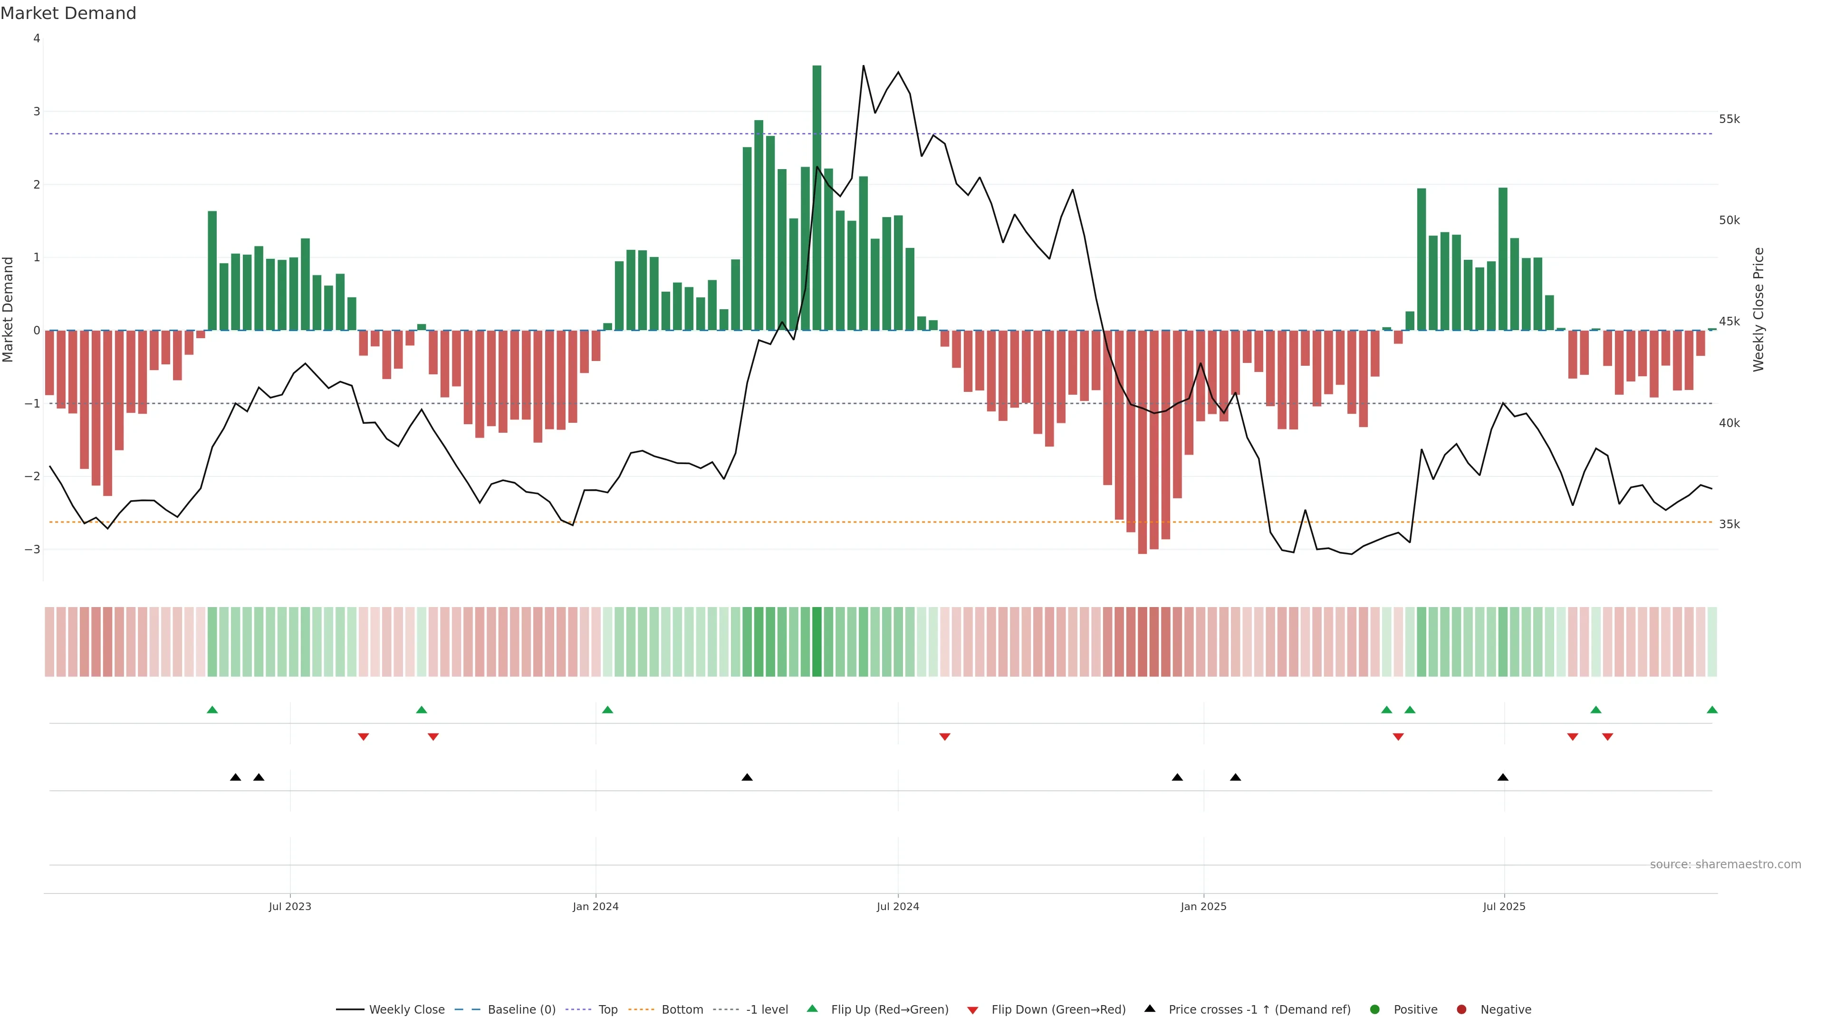Viewport: 1825px width, 1026px height.
Task: Toggle Top dotted line legend entry
Action: (607, 1009)
